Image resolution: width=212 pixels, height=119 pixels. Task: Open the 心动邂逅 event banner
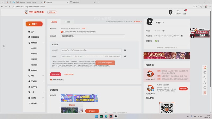(x=167, y=56)
